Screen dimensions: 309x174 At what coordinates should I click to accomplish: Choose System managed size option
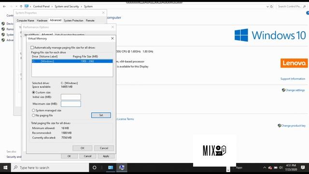coord(33,110)
